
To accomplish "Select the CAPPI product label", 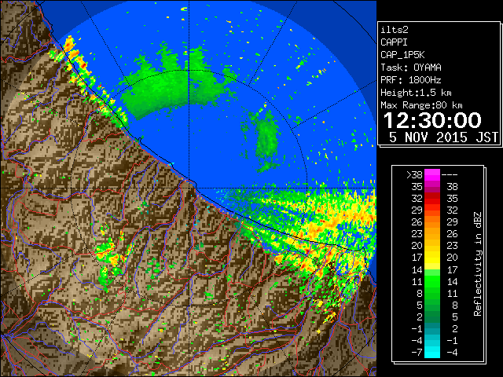I will [x=394, y=42].
